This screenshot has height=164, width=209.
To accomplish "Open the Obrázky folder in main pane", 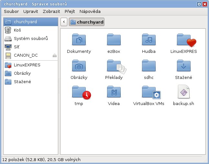I will pyautogui.click(x=79, y=66).
